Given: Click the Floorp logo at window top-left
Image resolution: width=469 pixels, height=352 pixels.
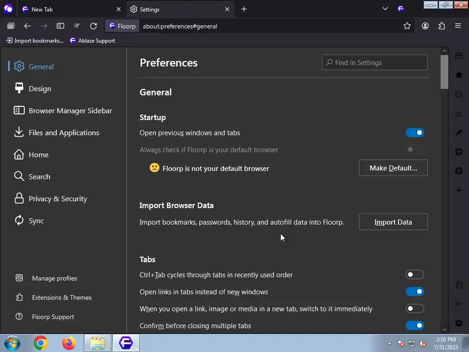Looking at the screenshot, I should (x=8, y=9).
